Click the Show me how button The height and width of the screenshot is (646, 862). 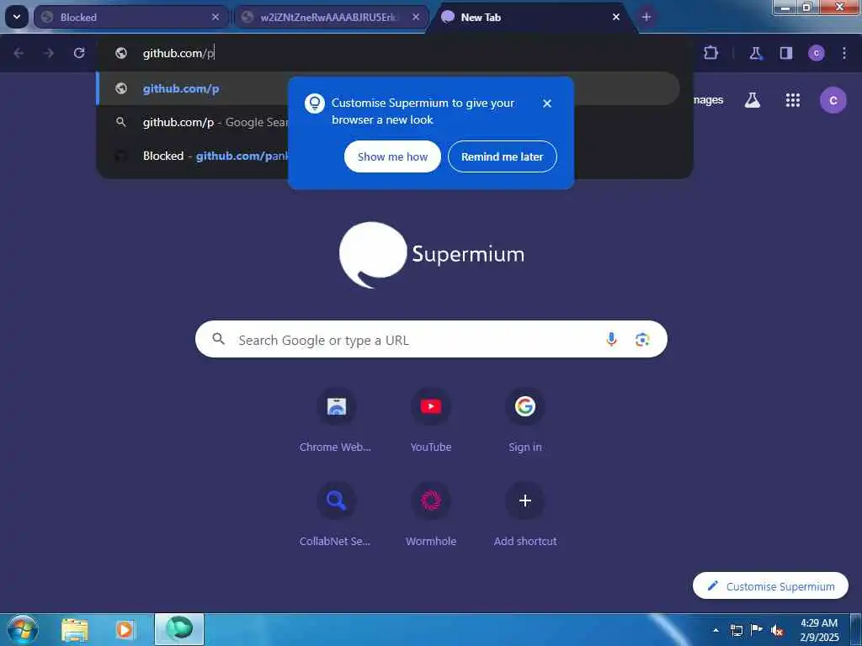(392, 156)
